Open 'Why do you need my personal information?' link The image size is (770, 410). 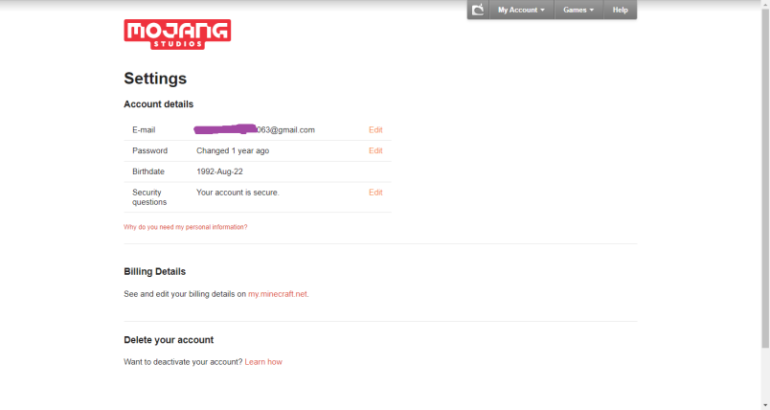(186, 227)
